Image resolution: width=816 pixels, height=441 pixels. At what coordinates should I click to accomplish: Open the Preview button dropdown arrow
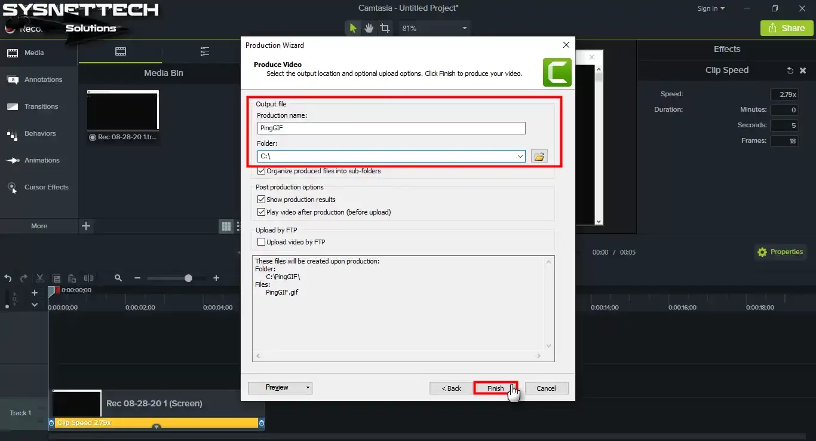[308, 388]
